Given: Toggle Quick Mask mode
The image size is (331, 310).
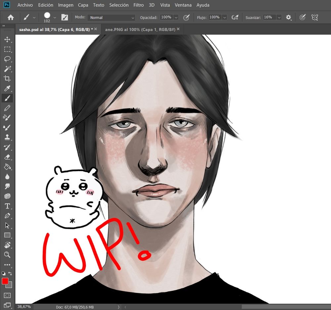Looking at the screenshot, I should [x=7, y=295].
